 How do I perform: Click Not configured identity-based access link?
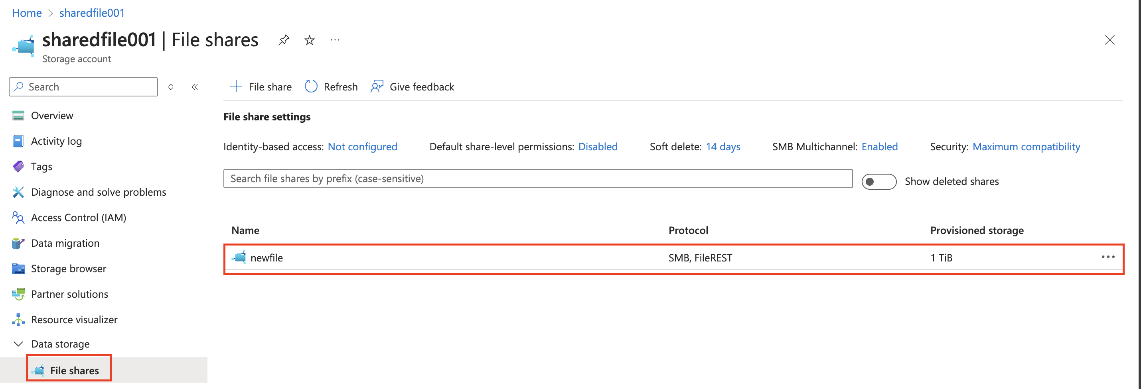362,147
